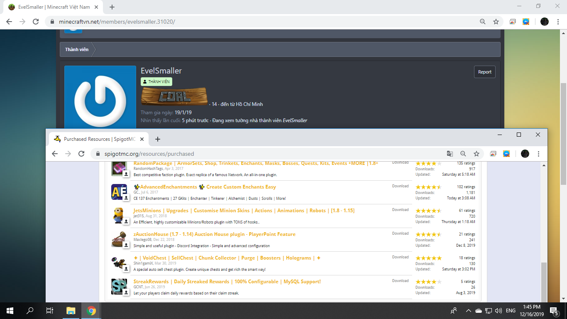
Task: Open the VoidChest | SellChest resource title link
Action: click(x=227, y=258)
